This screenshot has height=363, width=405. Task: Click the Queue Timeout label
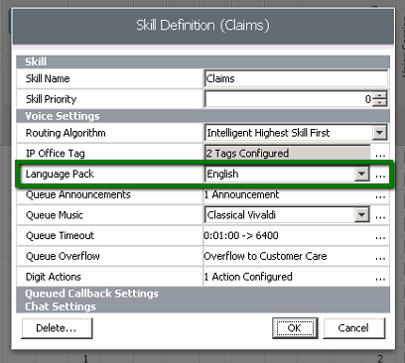(60, 235)
